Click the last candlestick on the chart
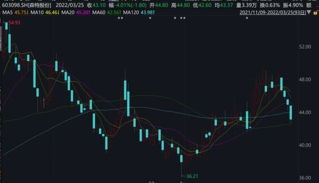 point(291,112)
